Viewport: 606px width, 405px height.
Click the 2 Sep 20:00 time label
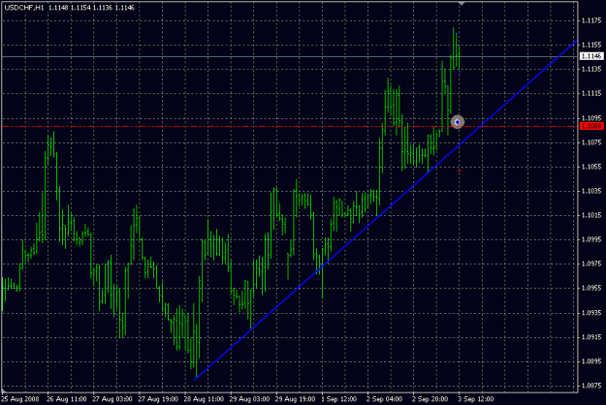[x=430, y=399]
